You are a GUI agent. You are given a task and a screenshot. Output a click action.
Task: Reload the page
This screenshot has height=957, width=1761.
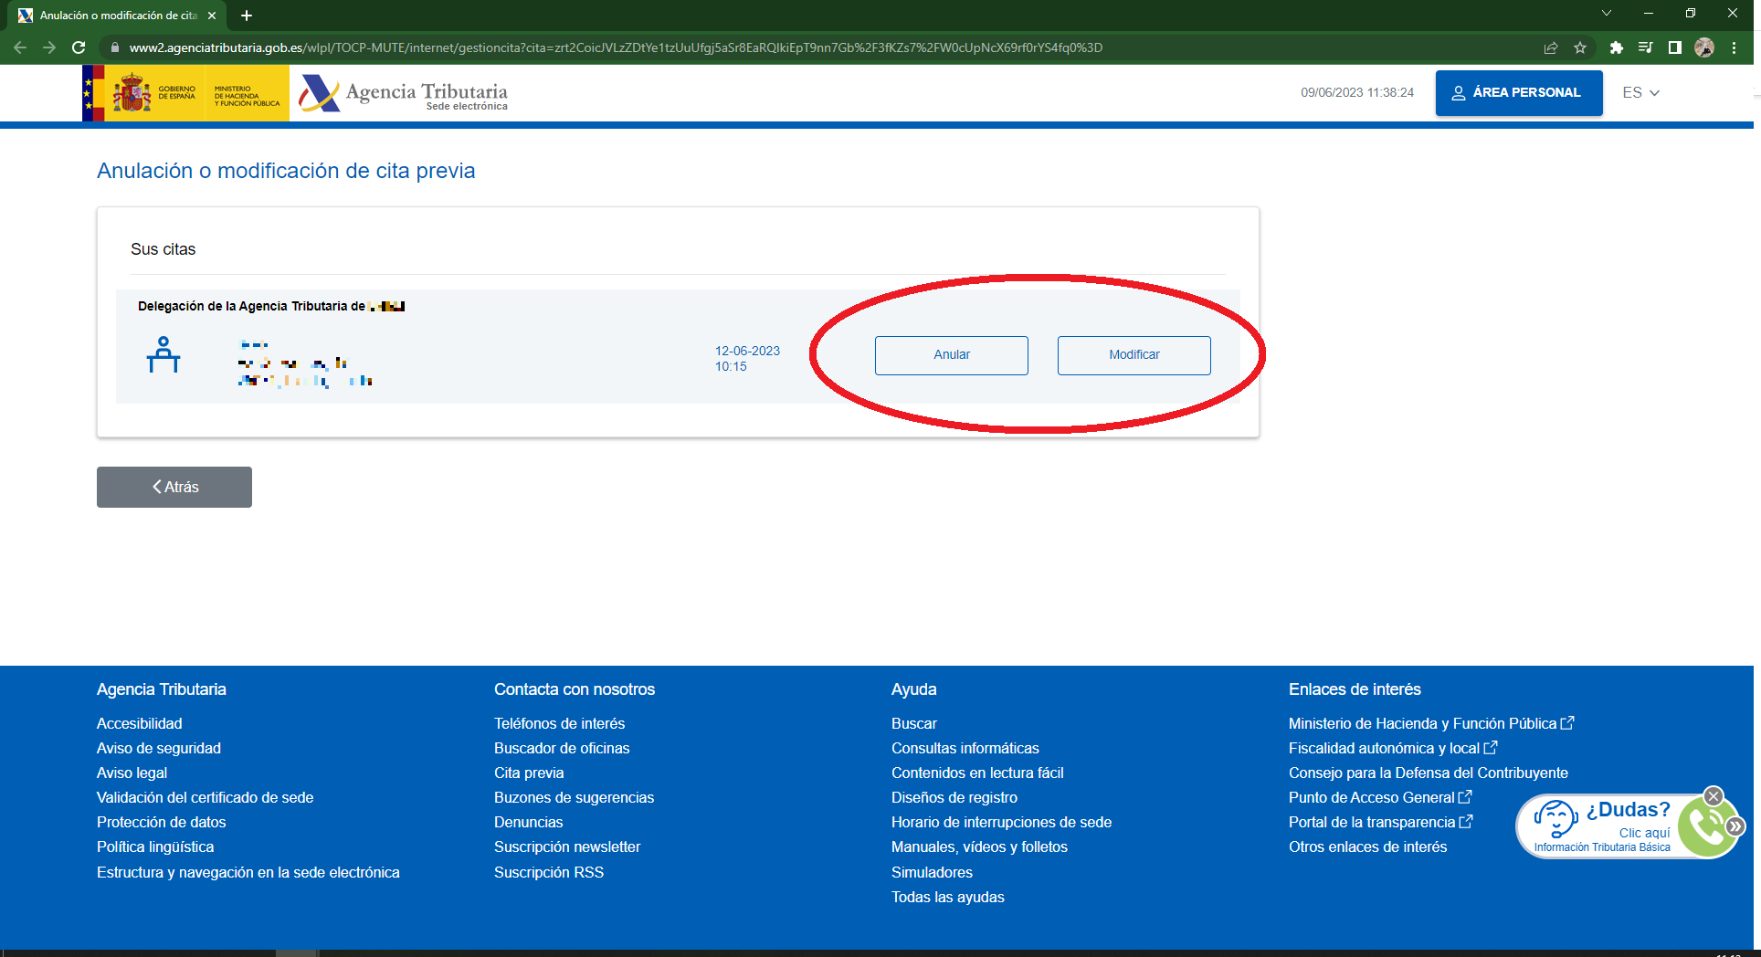click(79, 47)
